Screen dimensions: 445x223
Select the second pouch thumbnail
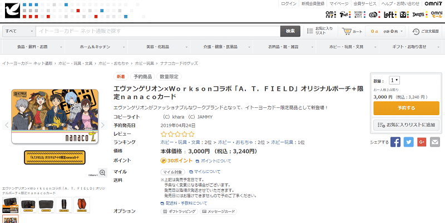[x=28, y=205]
